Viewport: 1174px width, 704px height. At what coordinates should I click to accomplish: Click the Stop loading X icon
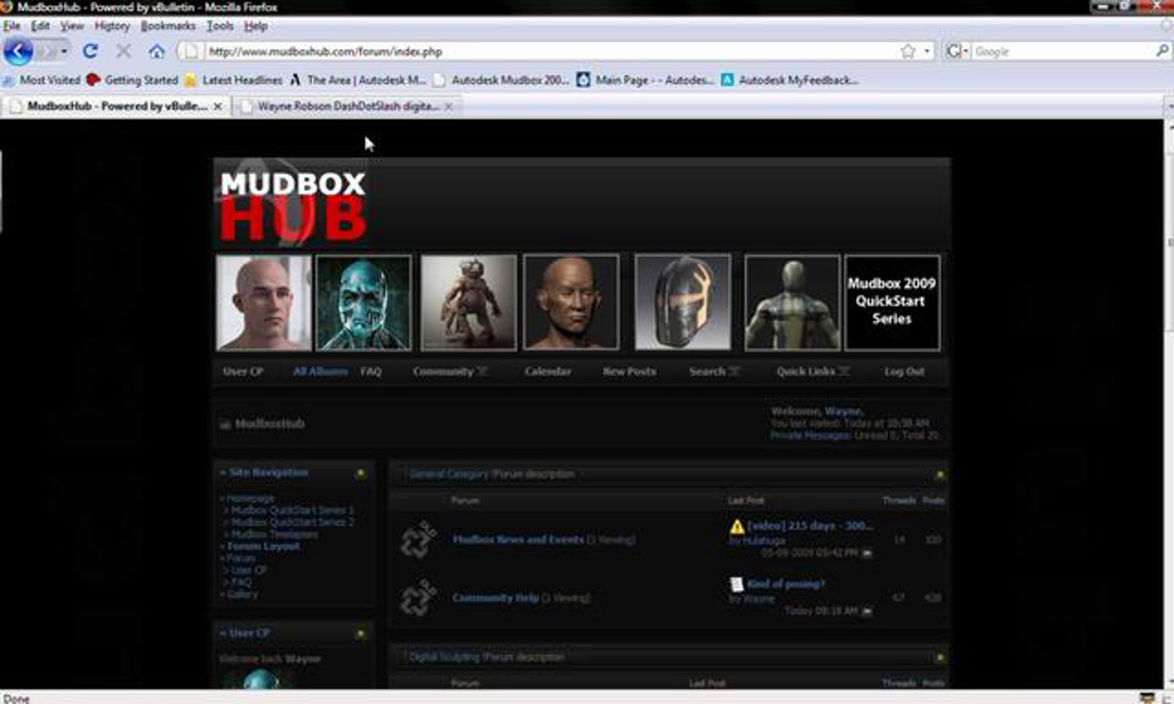point(124,51)
